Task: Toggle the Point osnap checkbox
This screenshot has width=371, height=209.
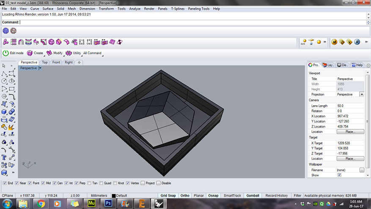Action: pos(30,183)
